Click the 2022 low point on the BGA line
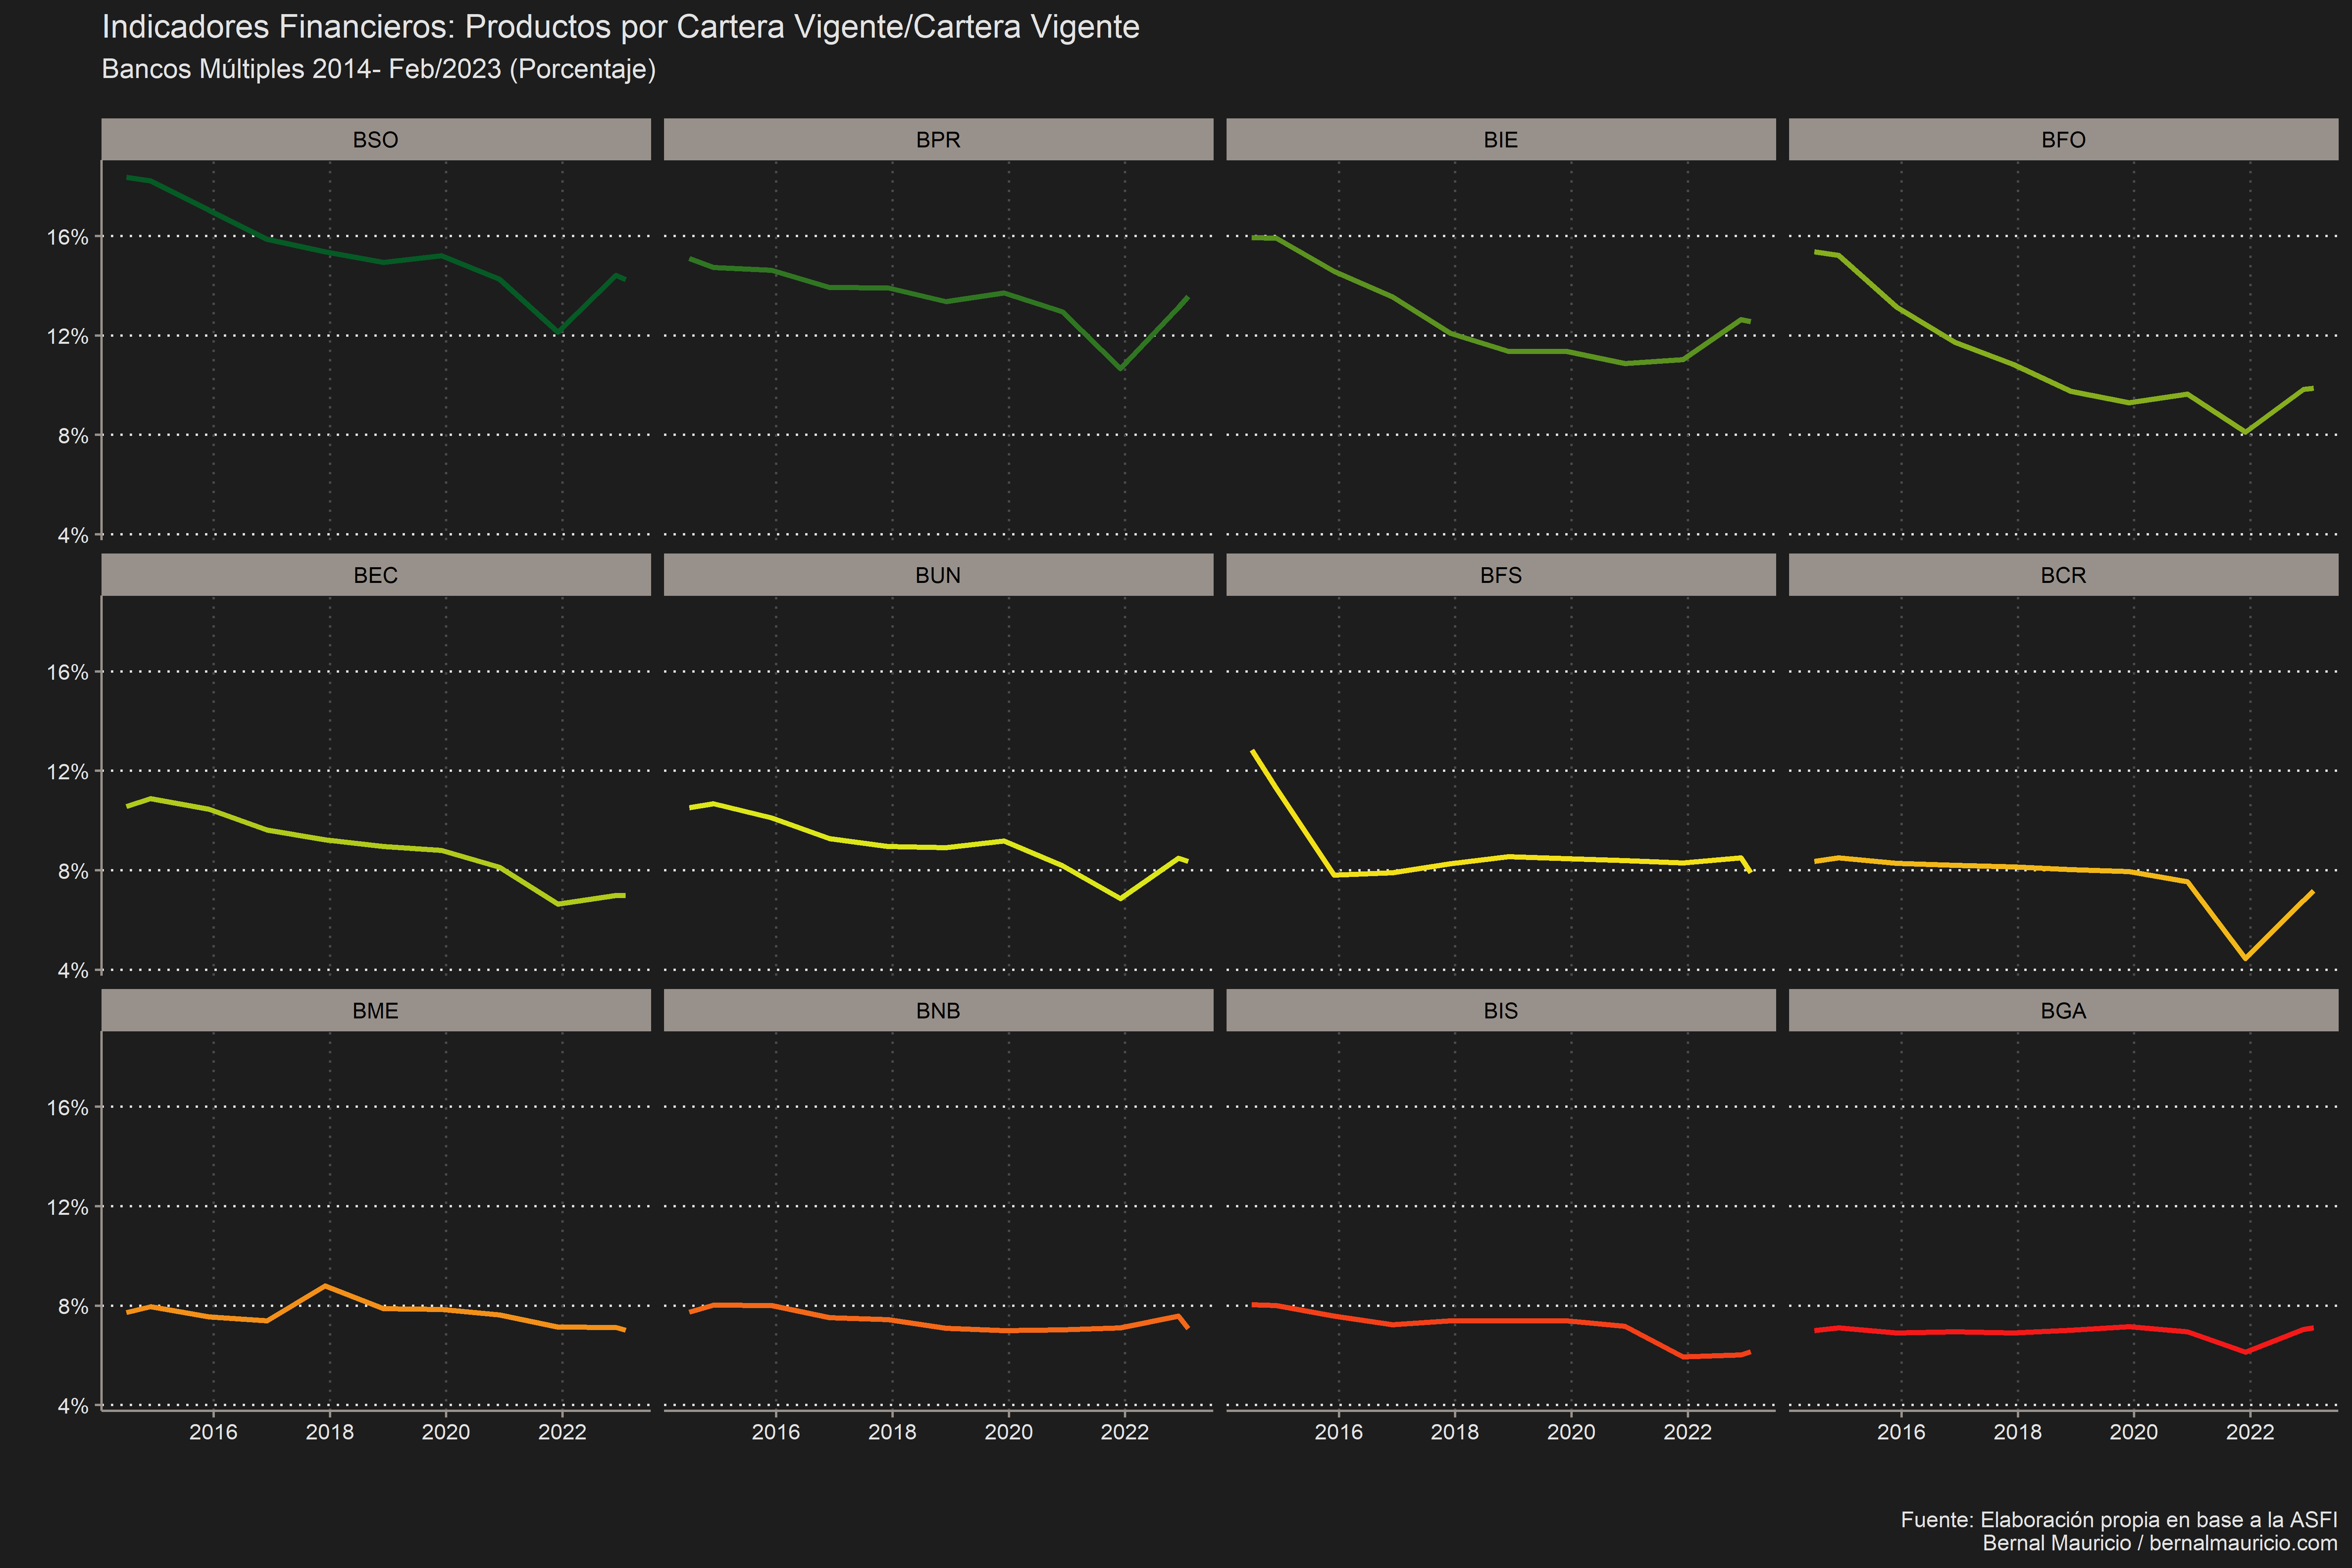This screenshot has width=2352, height=1568. (x=2246, y=1352)
